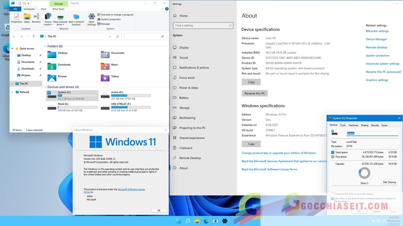This screenshot has width=403, height=226.
Task: Click the Explorer up arrow
Action: 34,36
